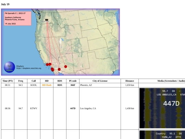The width and height of the screenshot is (185, 139).
Task: Select the time cell '08:31'
Action: (x=8, y=85)
